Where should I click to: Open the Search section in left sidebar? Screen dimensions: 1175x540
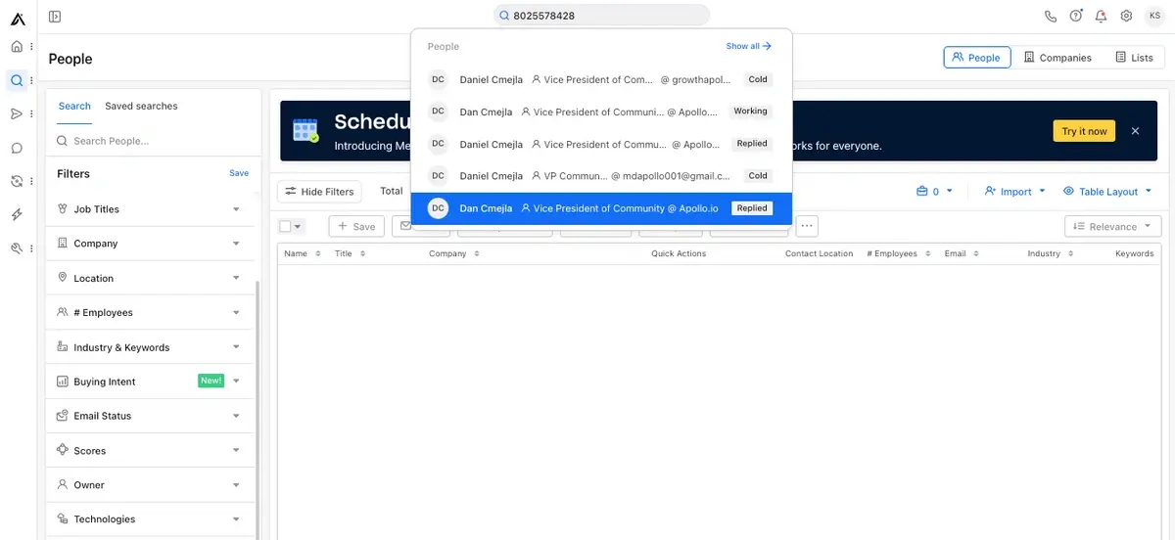pos(17,80)
